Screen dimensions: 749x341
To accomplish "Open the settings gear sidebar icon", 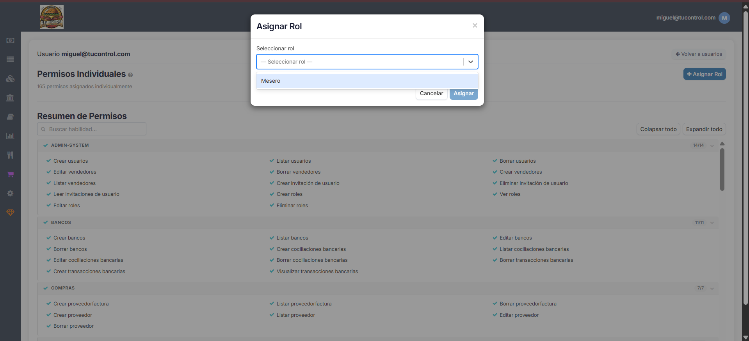I will pyautogui.click(x=10, y=194).
